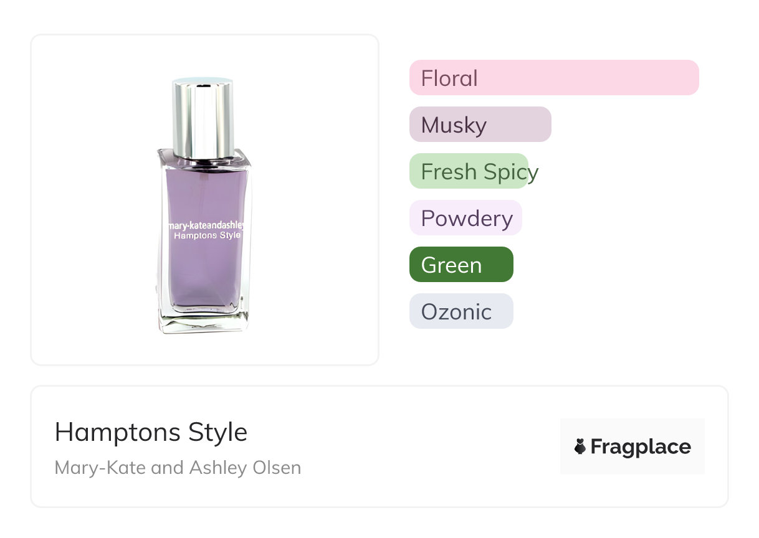Choose the Fresh Spicy accord bar
759x538 pixels.
point(469,171)
